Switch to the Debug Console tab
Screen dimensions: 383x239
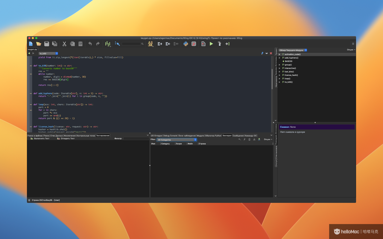click(170, 136)
